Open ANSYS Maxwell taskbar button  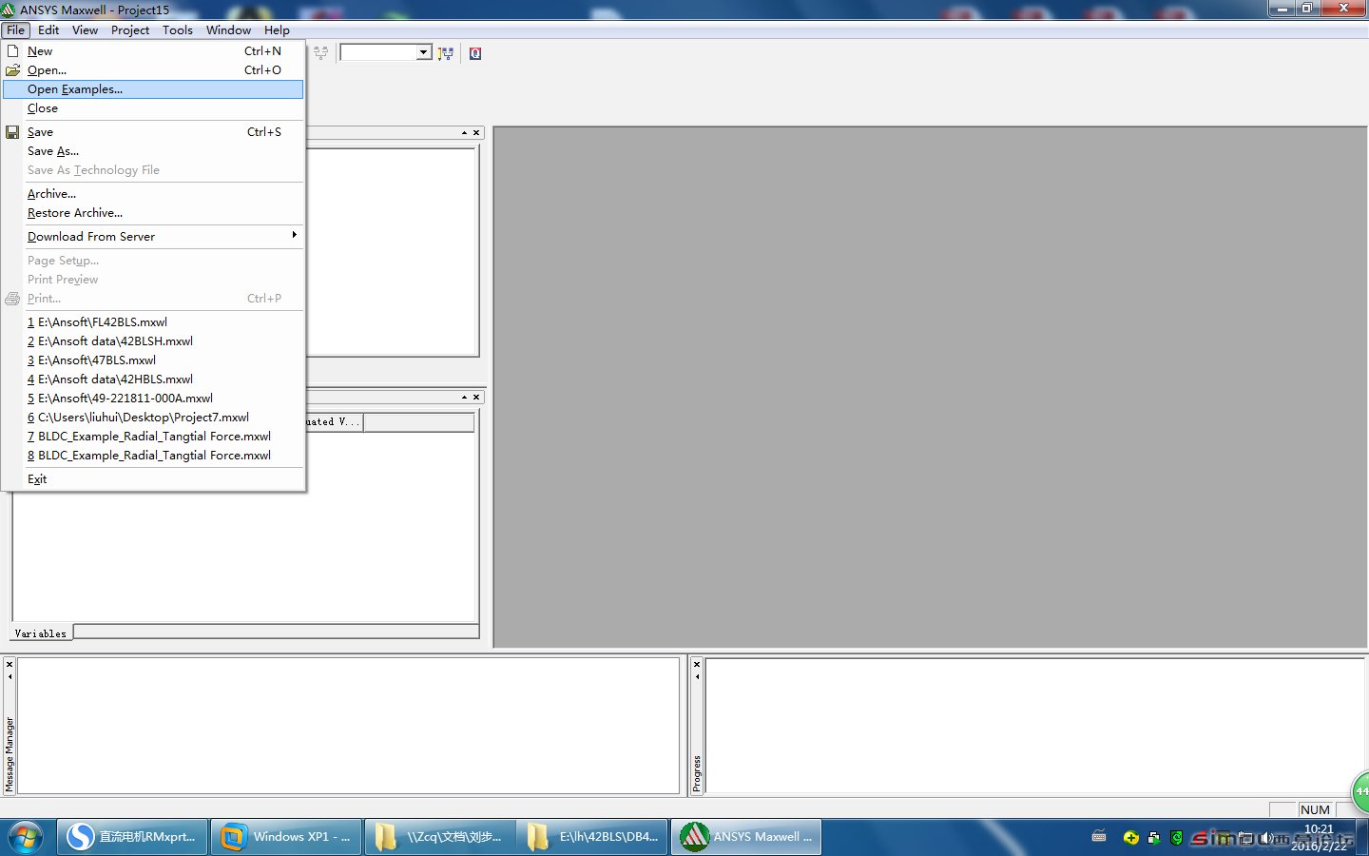(x=747, y=837)
